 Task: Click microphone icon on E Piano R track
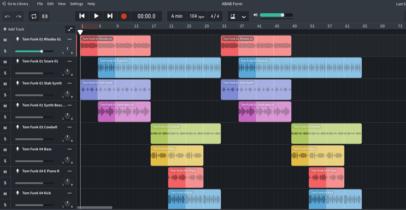pyautogui.click(x=17, y=171)
